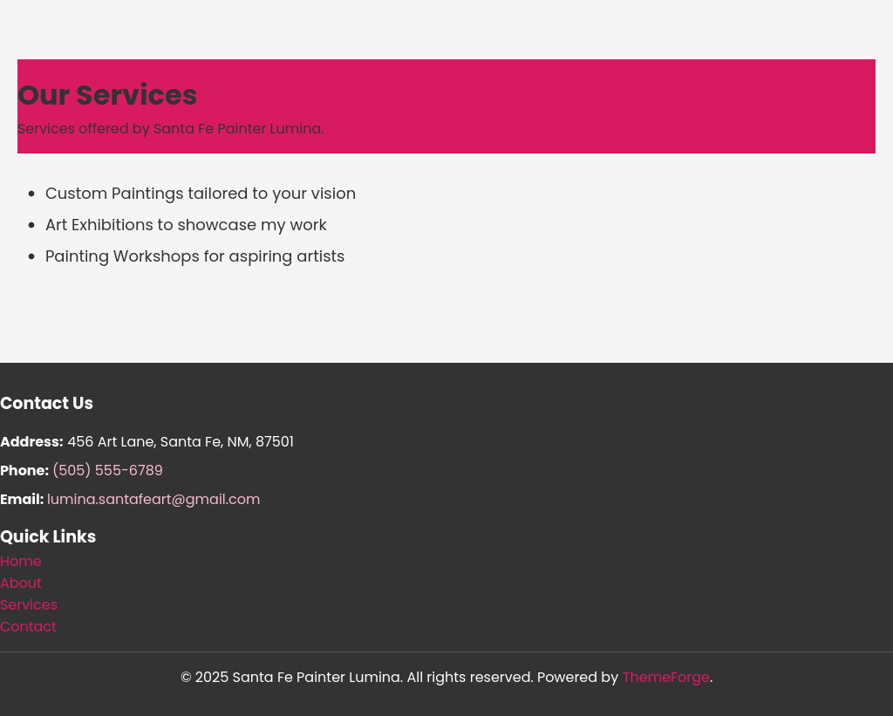This screenshot has height=716, width=893.
Task: Visit the ThemeForge link in the footer
Action: pyautogui.click(x=665, y=678)
